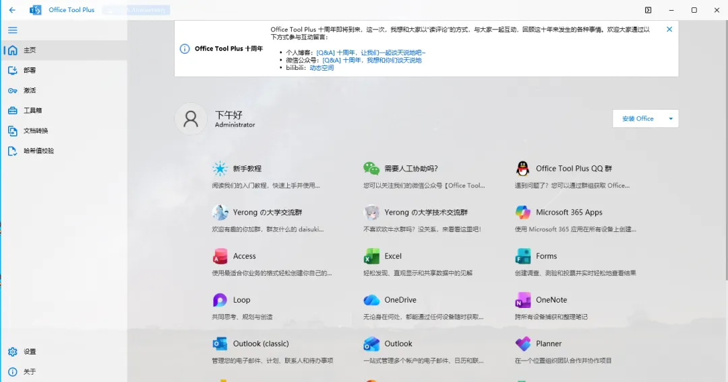Open the 微信公众号 Q&A link

click(x=372, y=61)
